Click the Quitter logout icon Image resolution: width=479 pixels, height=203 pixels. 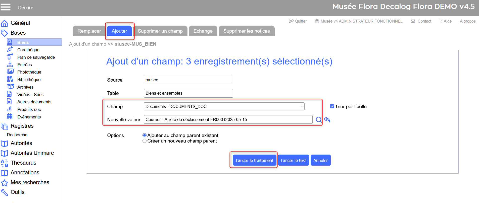click(291, 21)
